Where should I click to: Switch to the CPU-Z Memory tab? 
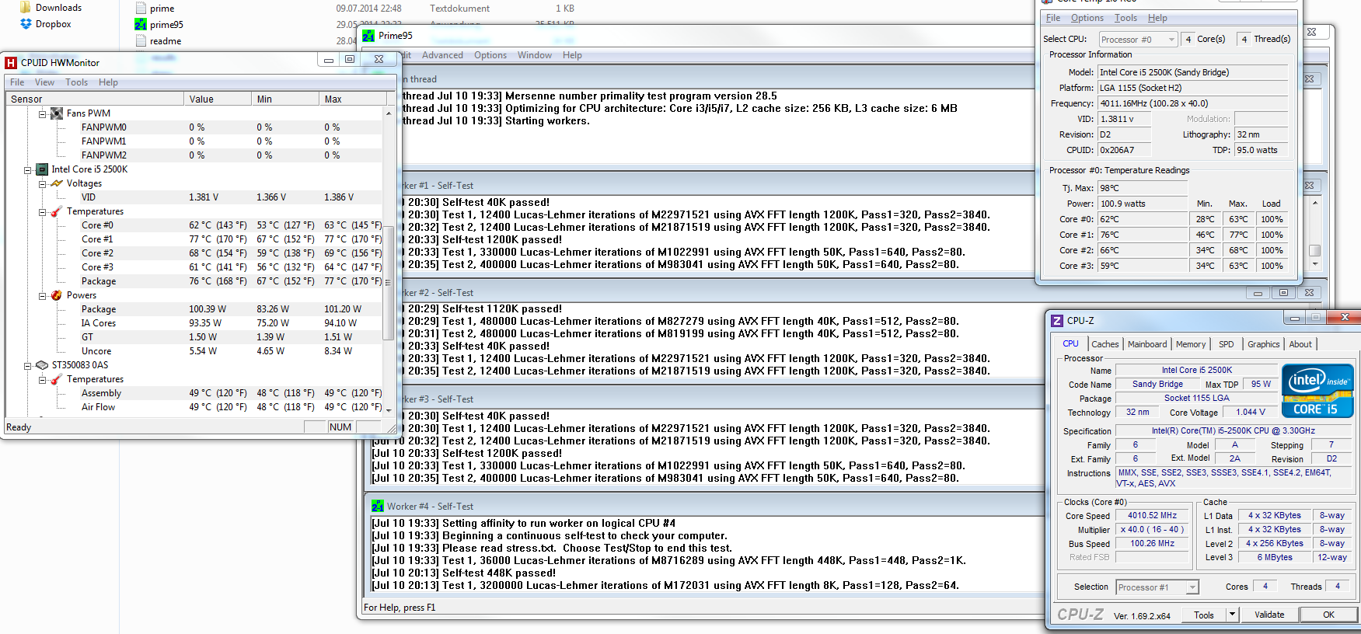[x=1191, y=344]
